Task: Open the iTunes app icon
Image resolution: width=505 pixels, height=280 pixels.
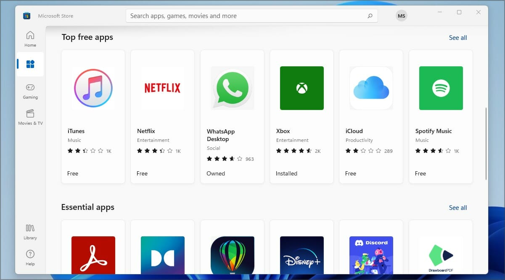Action: point(93,88)
